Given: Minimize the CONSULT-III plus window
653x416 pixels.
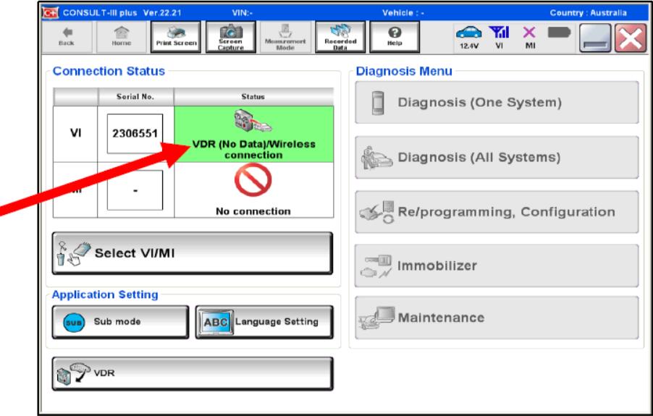Looking at the screenshot, I should point(595,38).
